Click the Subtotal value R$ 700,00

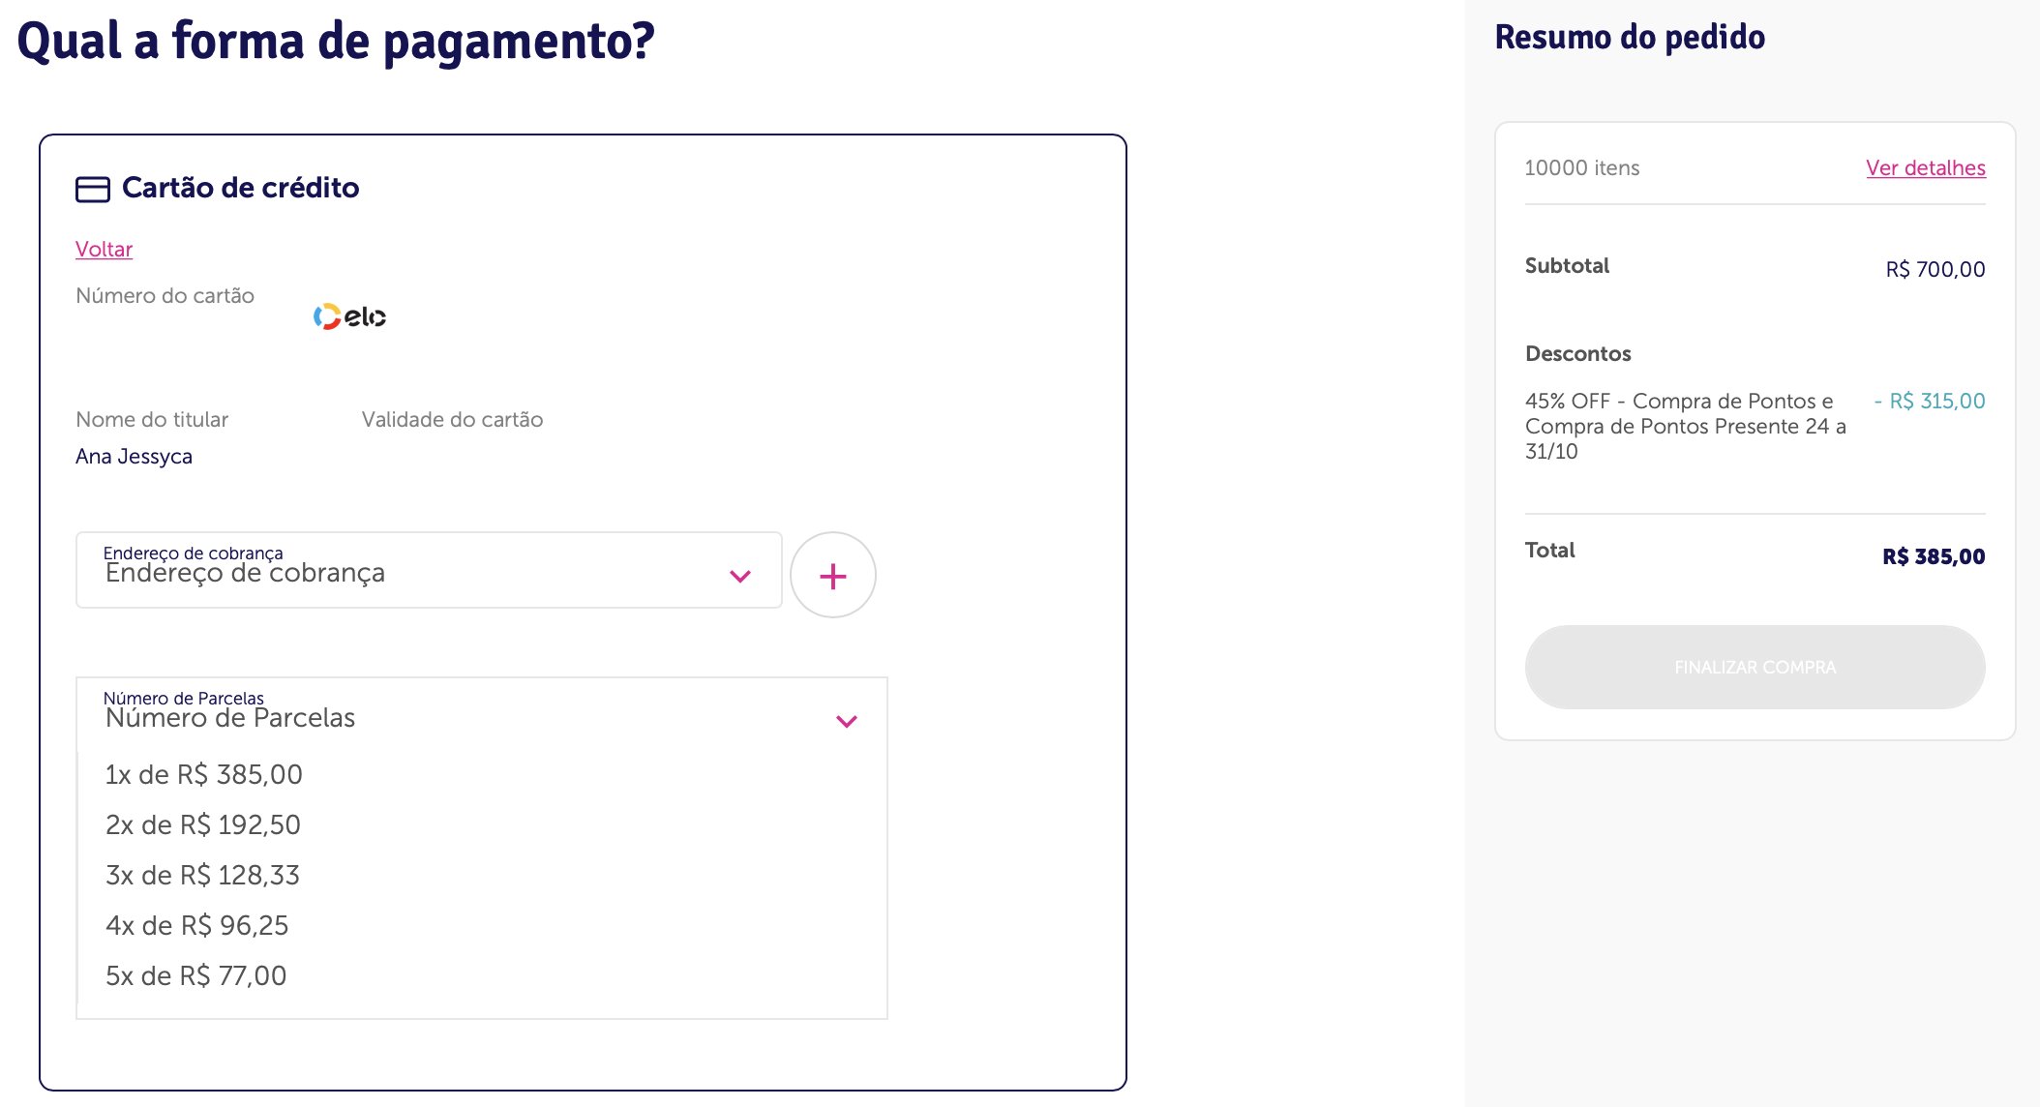1935,269
